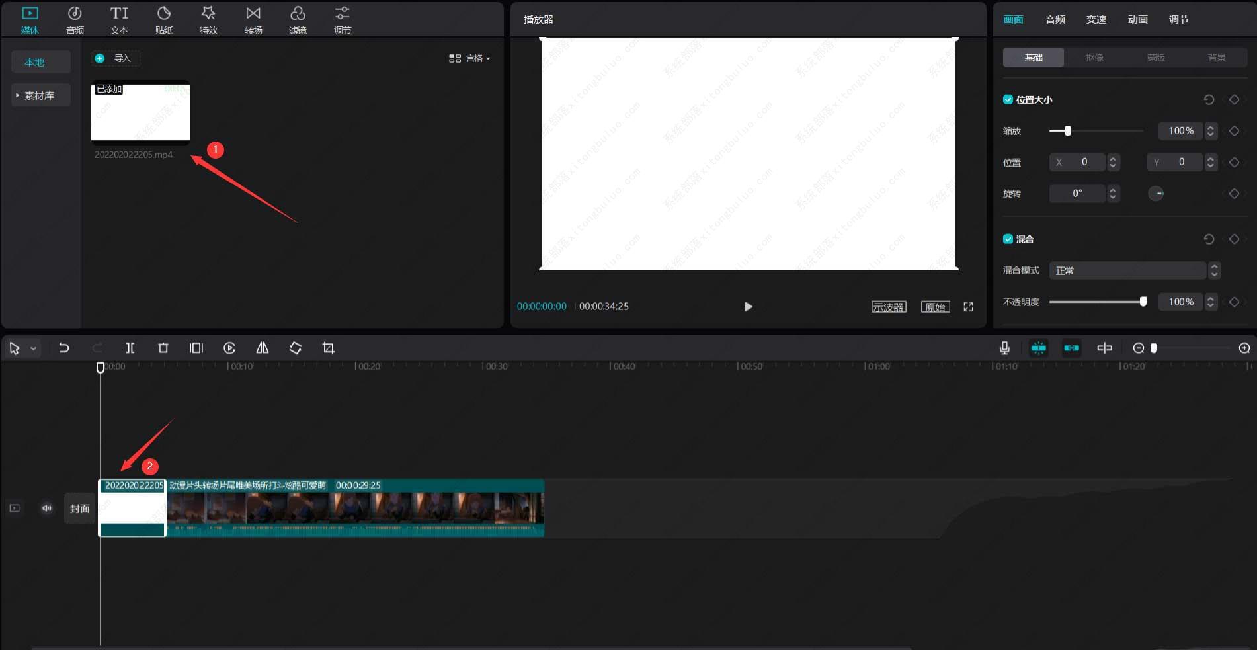This screenshot has width=1257, height=650.
Task: Open the 混合模式 dropdown showing 正常
Action: click(1134, 270)
